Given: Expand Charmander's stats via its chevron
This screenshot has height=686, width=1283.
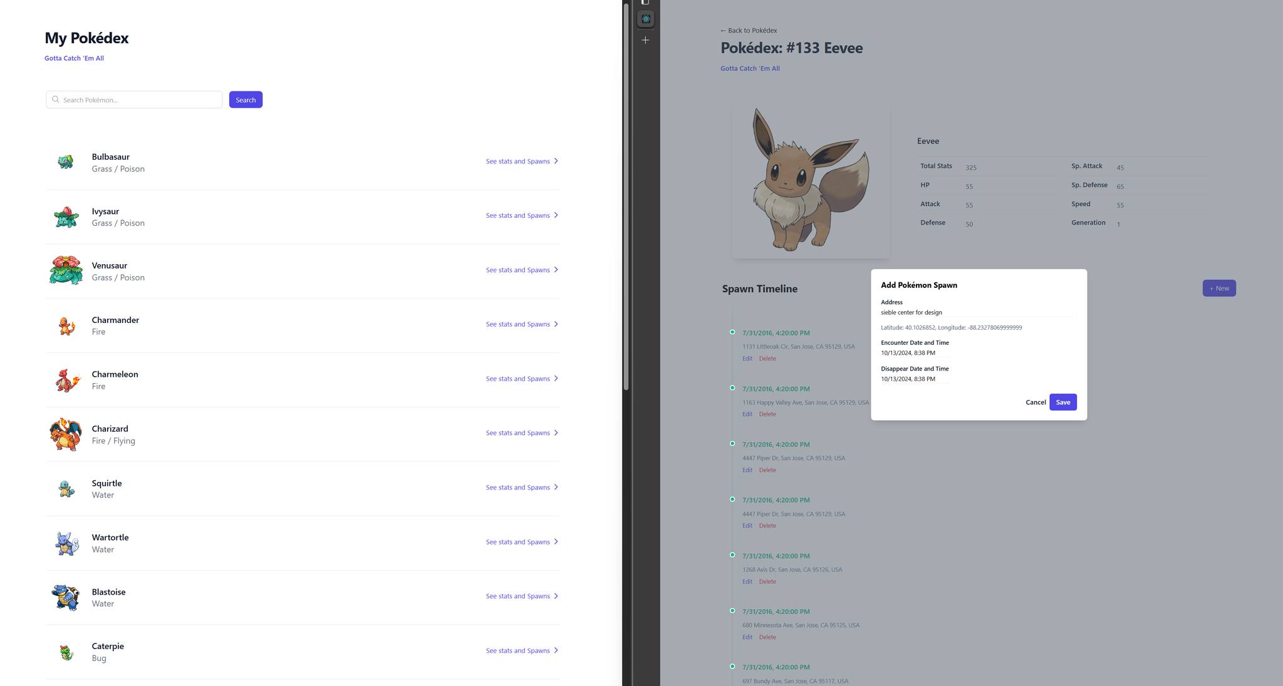Looking at the screenshot, I should point(555,324).
